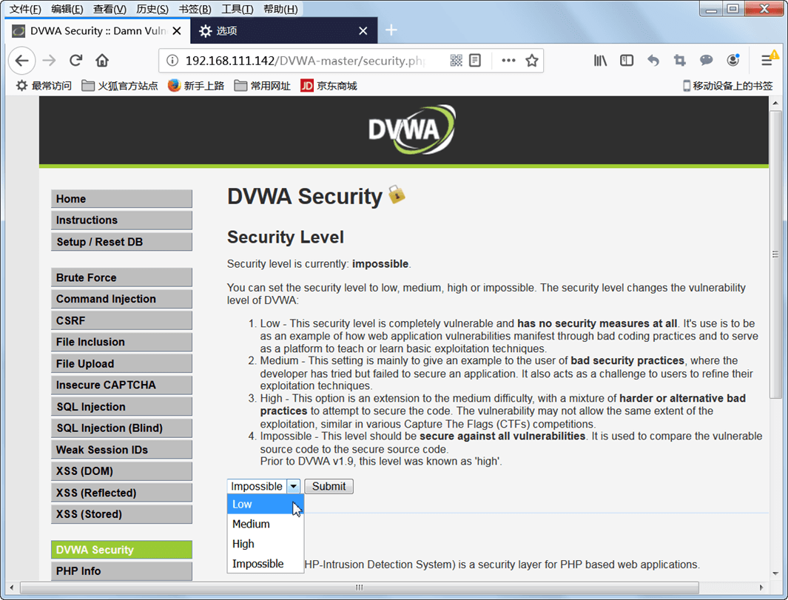Viewport: 788px width, 600px height.
Task: Open Setup / Reset DB page
Action: pyautogui.click(x=121, y=242)
